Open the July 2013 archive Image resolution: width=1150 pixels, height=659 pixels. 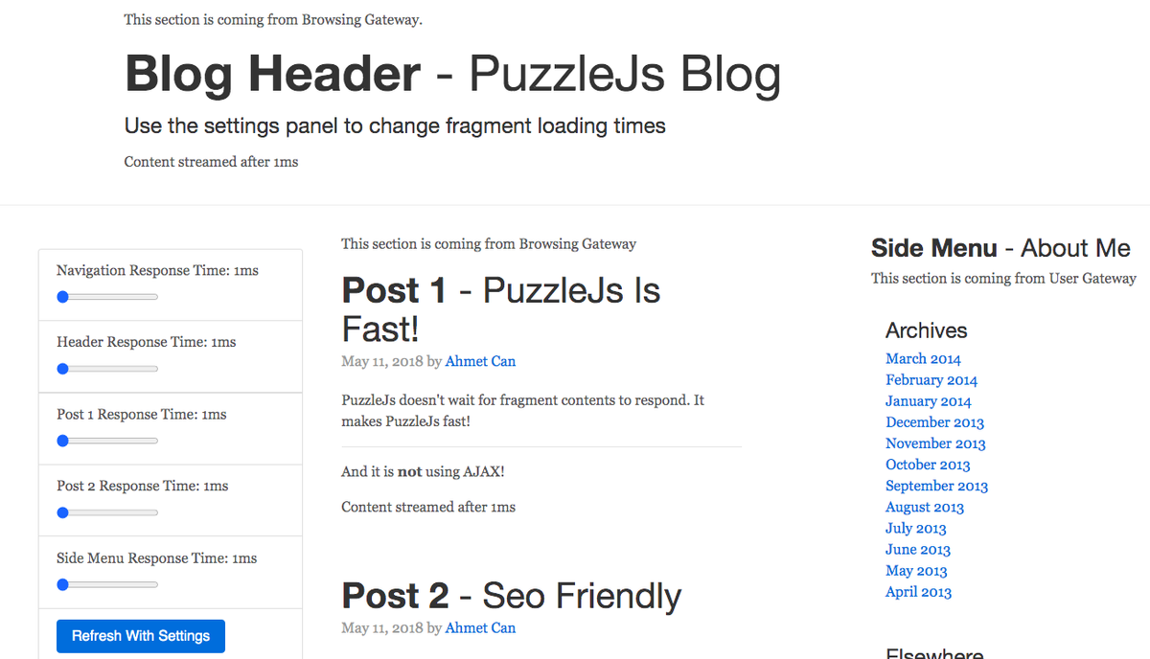915,529
